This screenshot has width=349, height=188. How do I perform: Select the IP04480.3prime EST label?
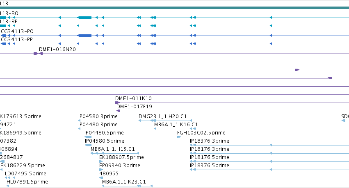(98, 125)
